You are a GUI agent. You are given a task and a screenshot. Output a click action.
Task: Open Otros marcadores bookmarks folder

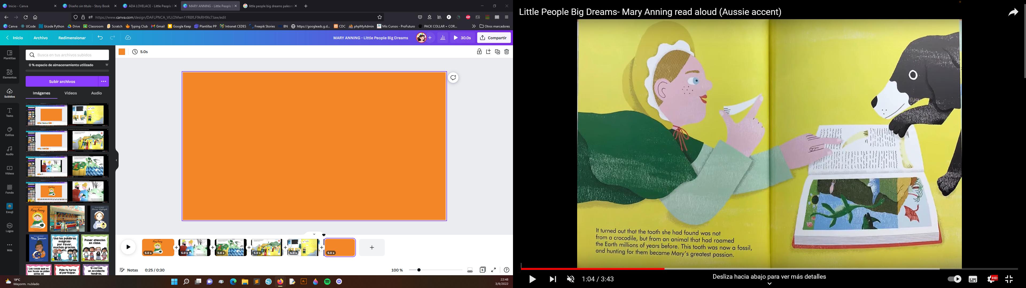click(x=495, y=26)
